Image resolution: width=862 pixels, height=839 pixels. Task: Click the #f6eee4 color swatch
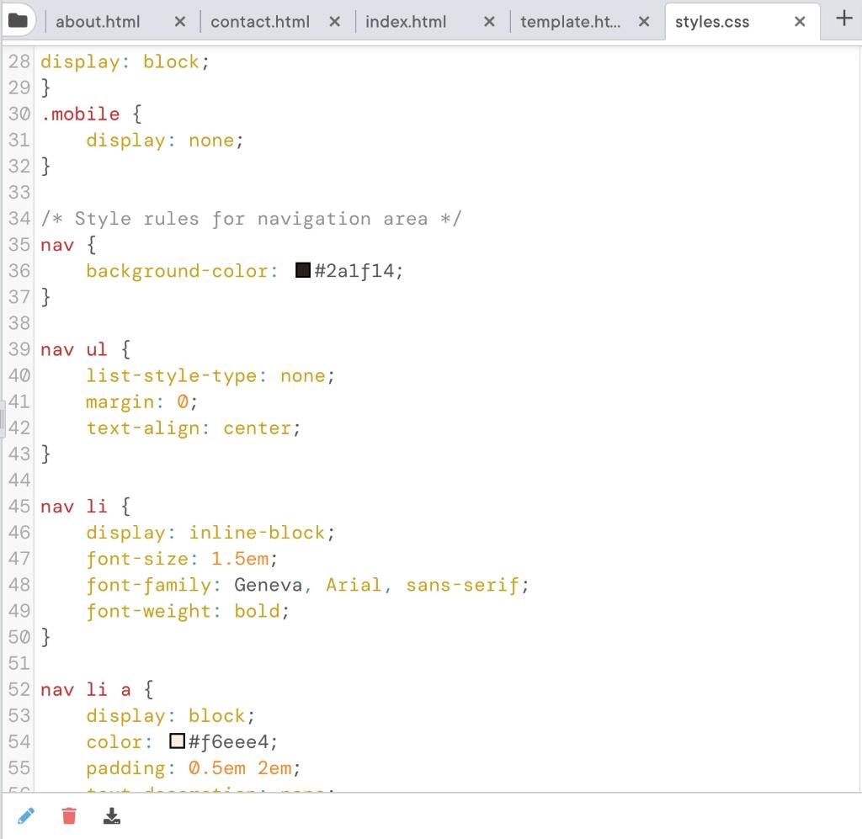(x=176, y=741)
